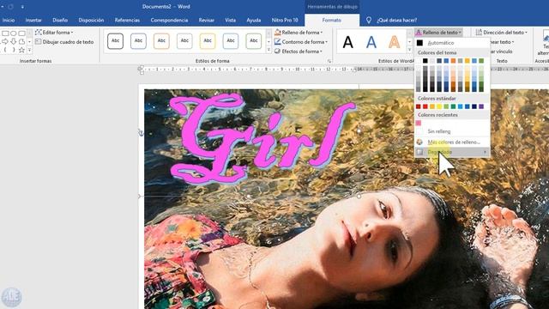The width and height of the screenshot is (549, 309).
Task: Switch to the Referencias tab
Action: click(x=127, y=21)
